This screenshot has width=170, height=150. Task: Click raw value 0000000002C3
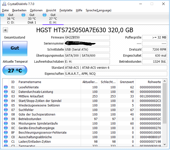click(x=150, y=101)
